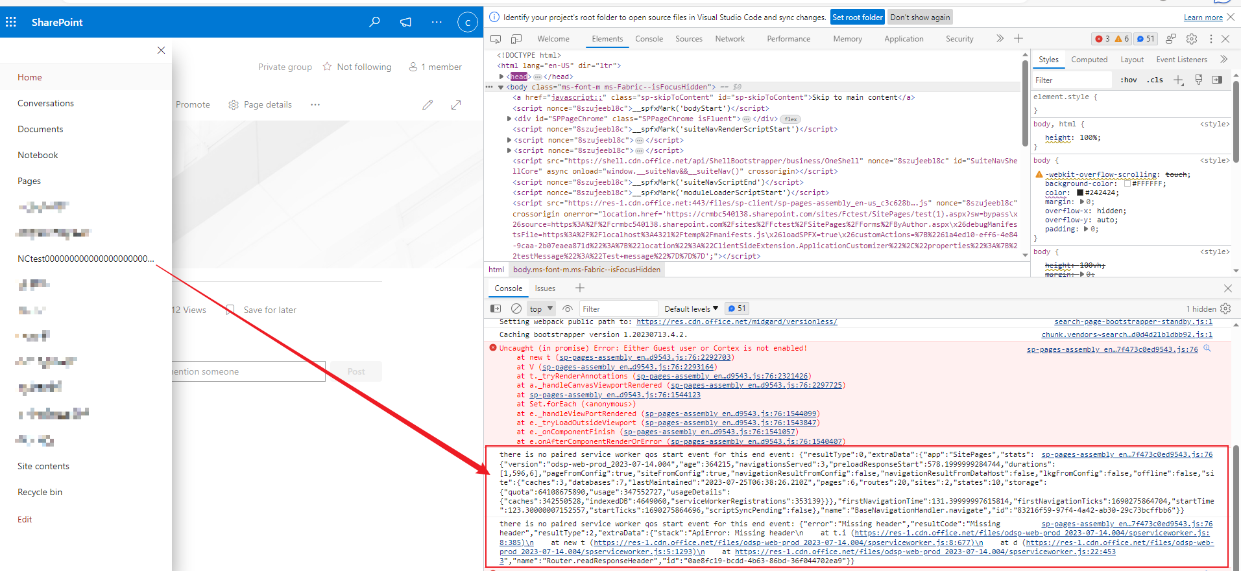Switch to the Console tab in top bar
1241x571 pixels.
pyautogui.click(x=649, y=39)
